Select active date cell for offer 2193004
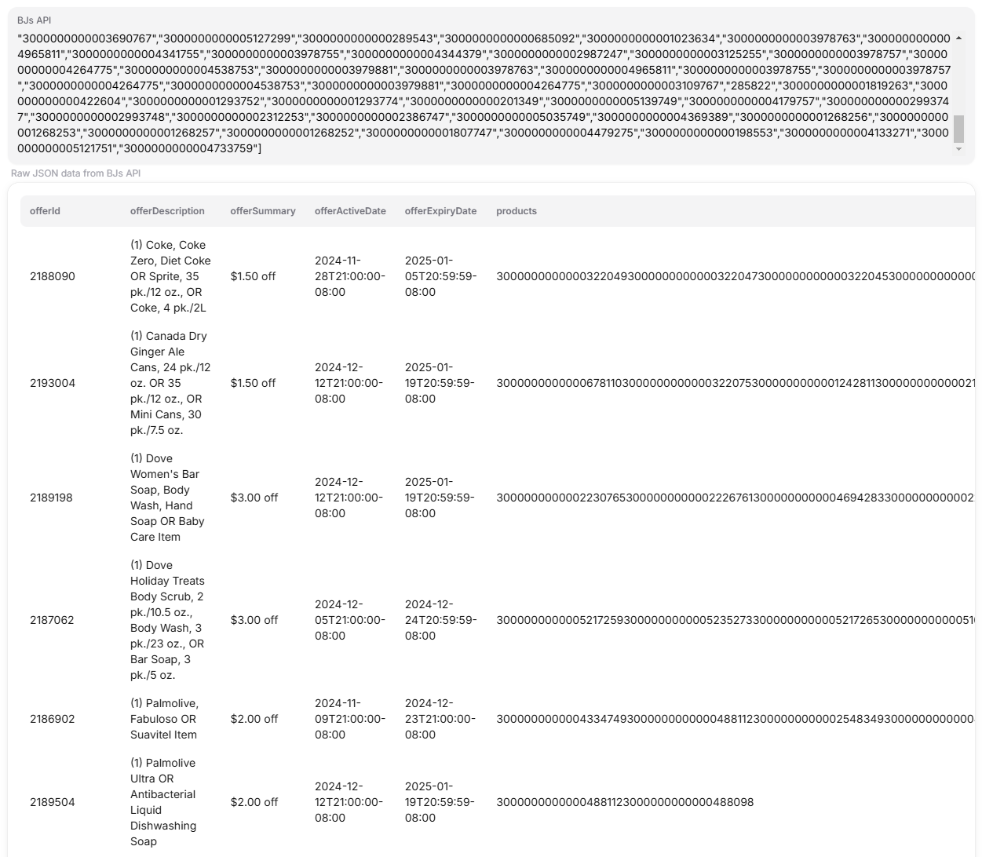Viewport: 993px width, 857px height. pyautogui.click(x=349, y=383)
